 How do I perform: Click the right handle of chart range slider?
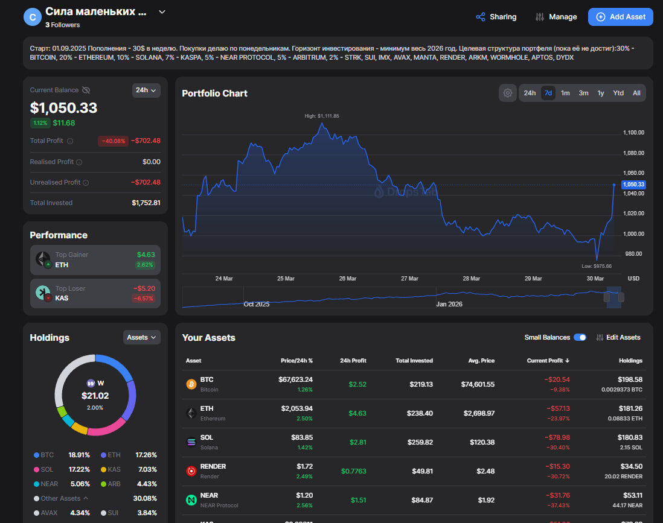pos(621,297)
